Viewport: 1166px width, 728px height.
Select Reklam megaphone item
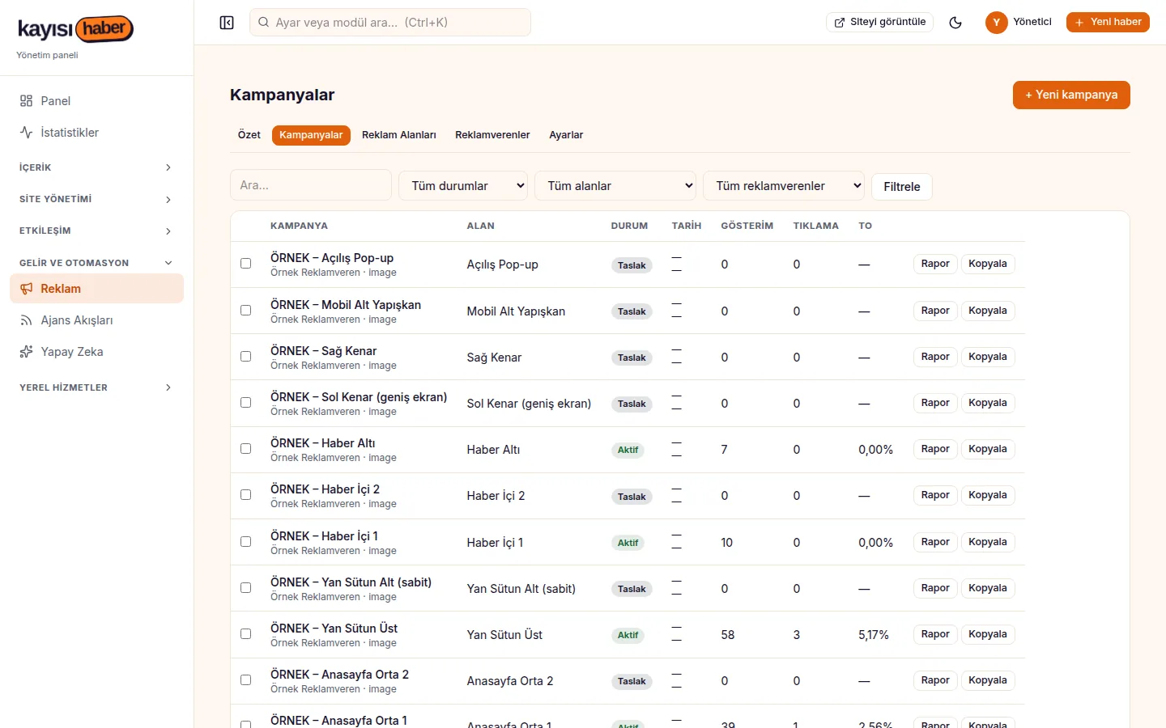[97, 289]
